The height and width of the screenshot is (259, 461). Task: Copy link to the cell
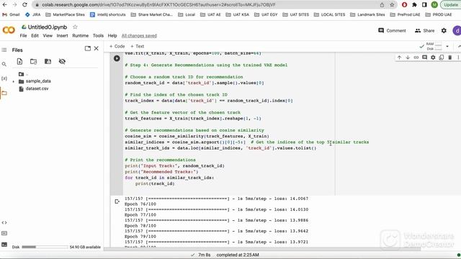tap(416, 58)
